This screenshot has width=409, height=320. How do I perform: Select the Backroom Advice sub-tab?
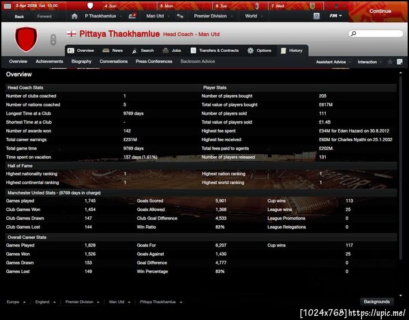198,61
